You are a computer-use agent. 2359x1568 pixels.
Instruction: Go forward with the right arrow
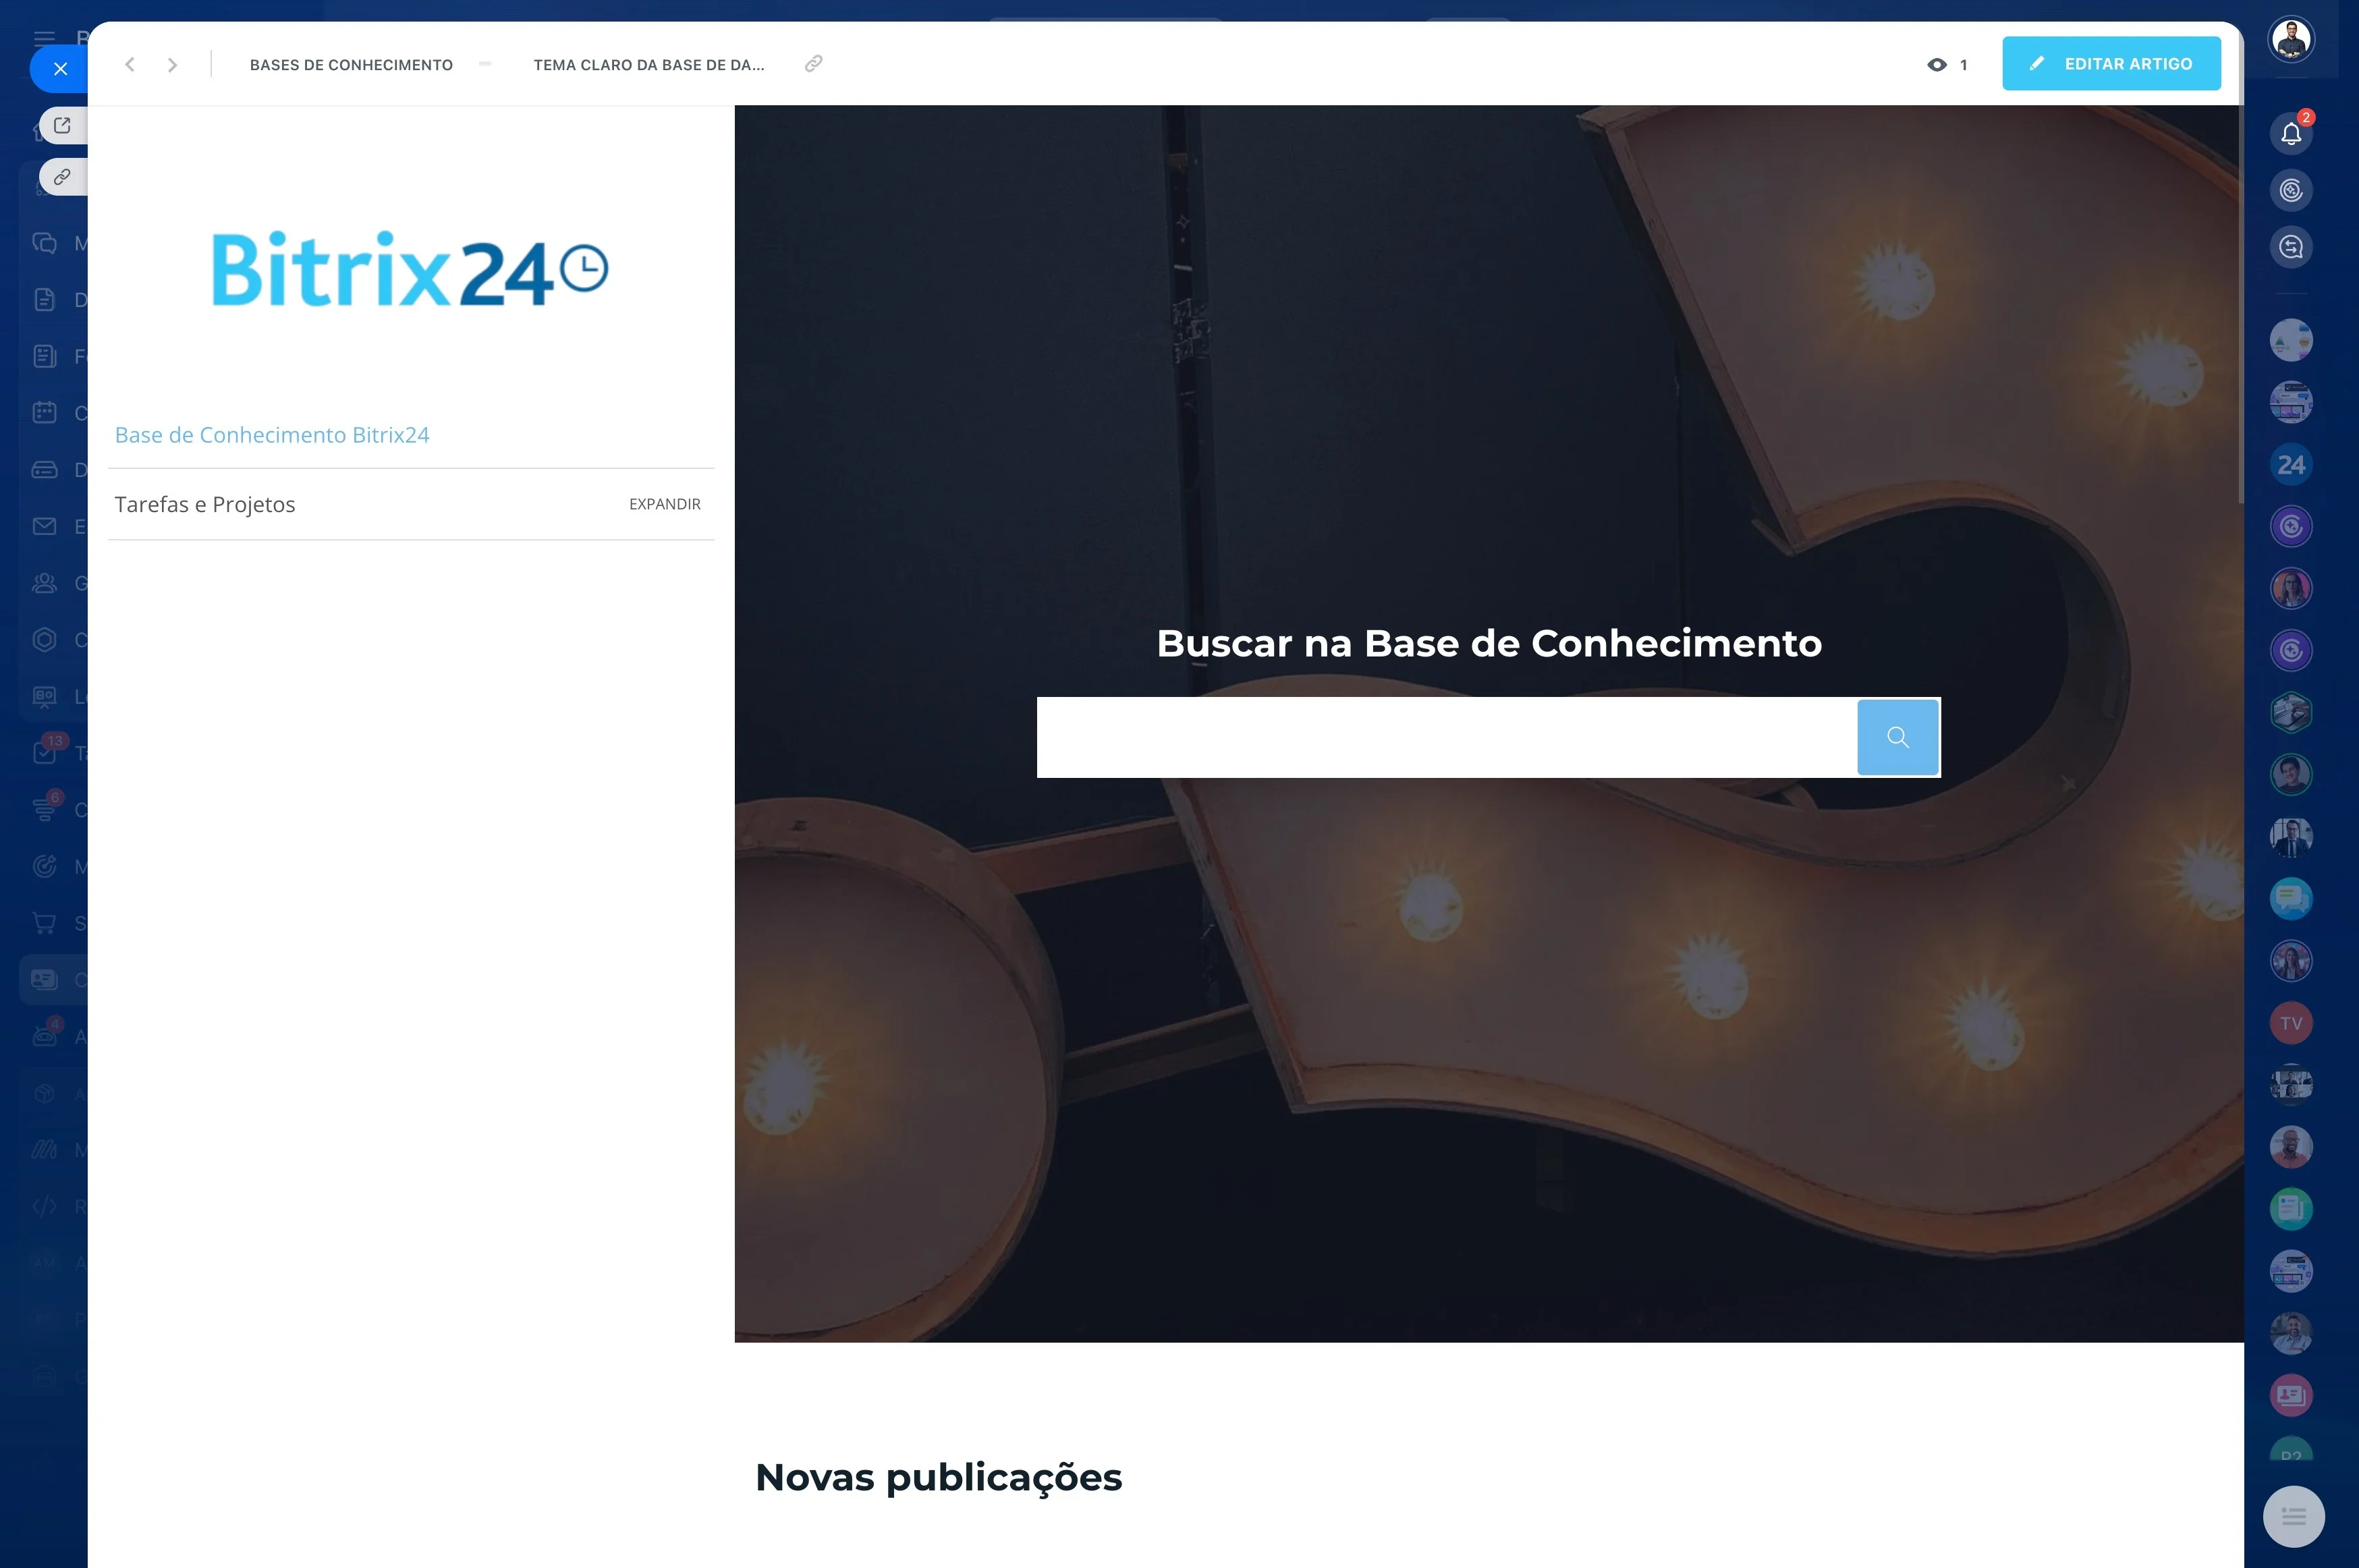(x=173, y=65)
